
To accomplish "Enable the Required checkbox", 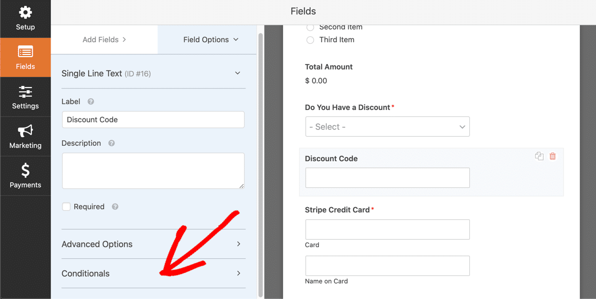I will (66, 207).
